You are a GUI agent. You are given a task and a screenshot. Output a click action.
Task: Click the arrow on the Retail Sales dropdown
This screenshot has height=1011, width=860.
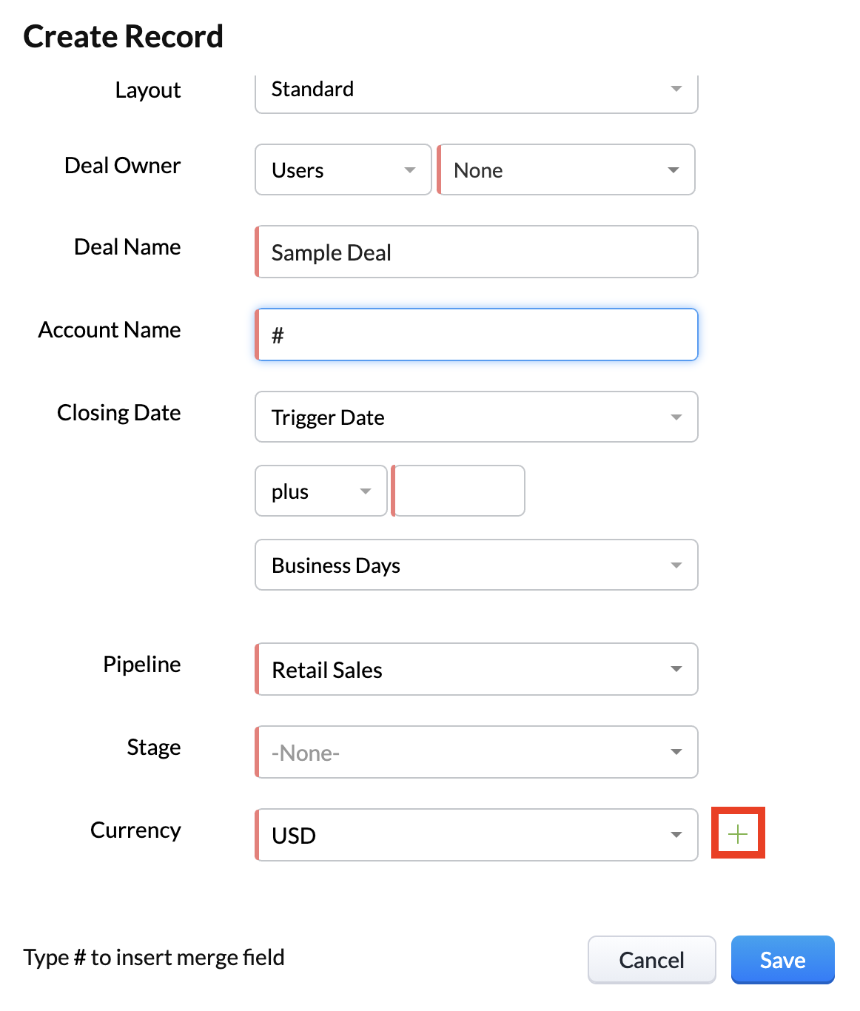pyautogui.click(x=676, y=669)
